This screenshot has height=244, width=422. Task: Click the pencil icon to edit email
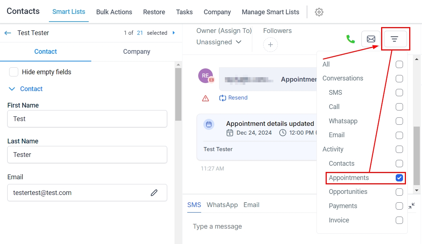[x=154, y=193]
